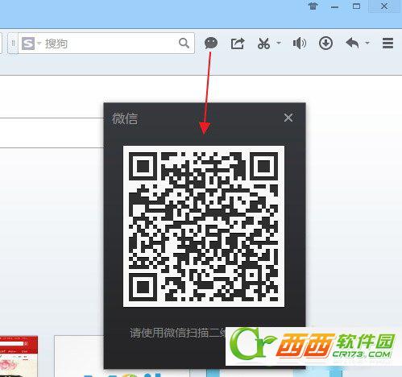Open the hamburger main menu

click(387, 43)
